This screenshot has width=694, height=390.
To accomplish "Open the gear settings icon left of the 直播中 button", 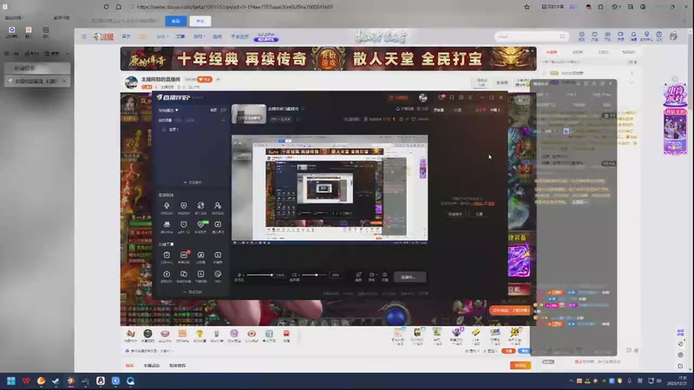I will [x=384, y=276].
